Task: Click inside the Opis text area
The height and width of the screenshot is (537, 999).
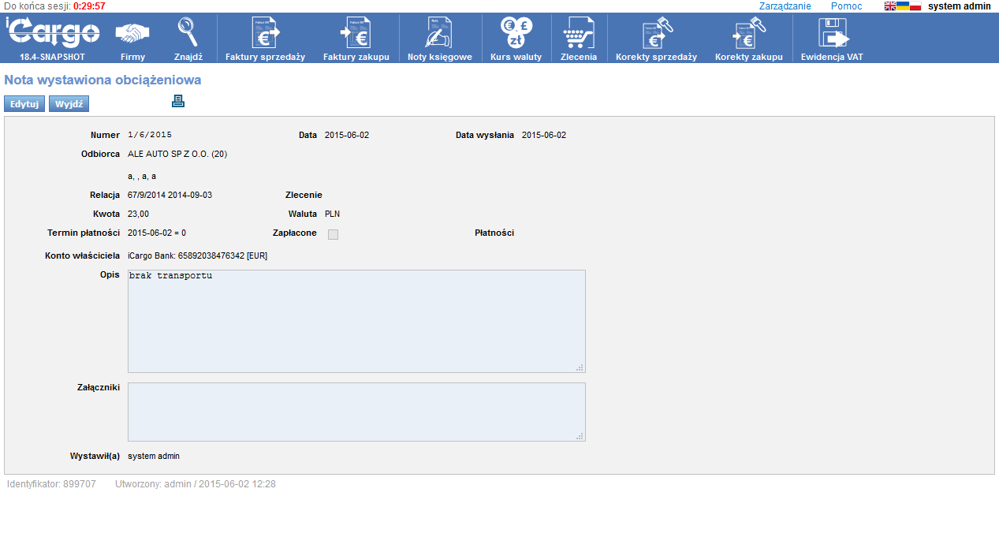Action: tap(356, 321)
